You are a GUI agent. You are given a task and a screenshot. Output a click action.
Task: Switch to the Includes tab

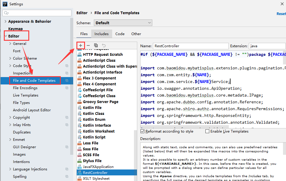pyautogui.click(x=102, y=34)
